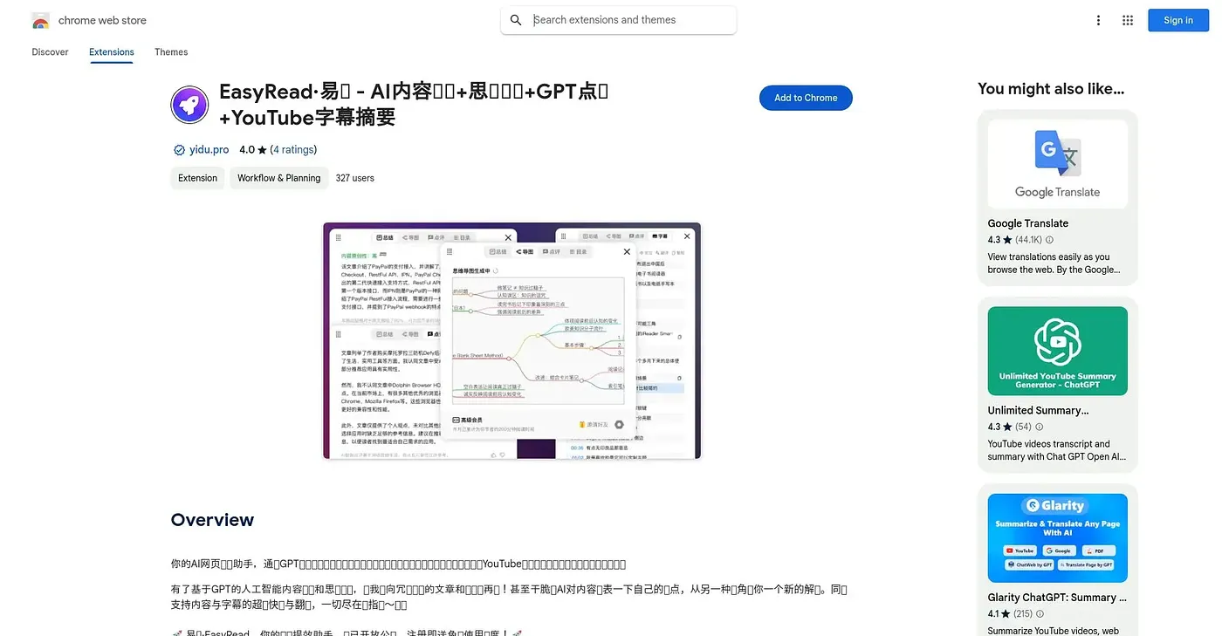Click the Google Translate card title text
The height and width of the screenshot is (636, 1222).
coord(1028,223)
